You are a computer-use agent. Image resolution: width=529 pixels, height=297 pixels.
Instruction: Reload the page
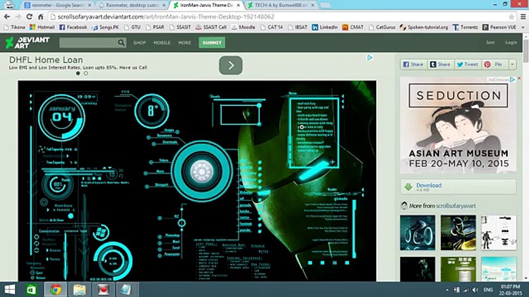[x=29, y=17]
